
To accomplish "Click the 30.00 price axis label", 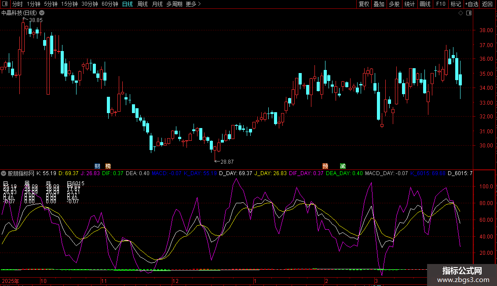I will (x=486, y=146).
